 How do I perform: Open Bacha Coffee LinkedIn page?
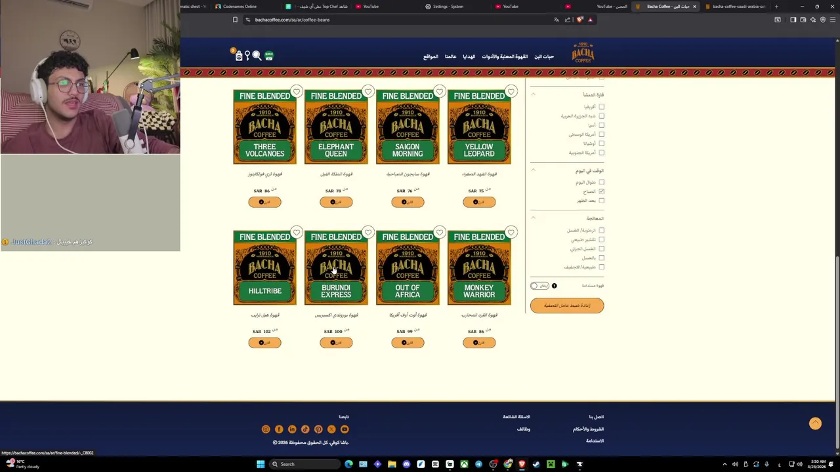coord(292,429)
